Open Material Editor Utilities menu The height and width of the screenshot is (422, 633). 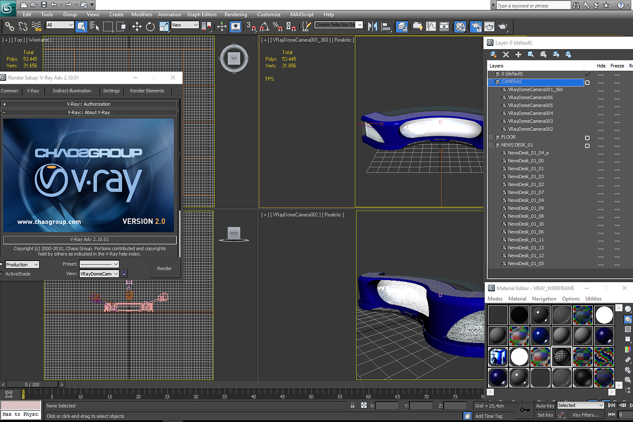click(x=593, y=299)
